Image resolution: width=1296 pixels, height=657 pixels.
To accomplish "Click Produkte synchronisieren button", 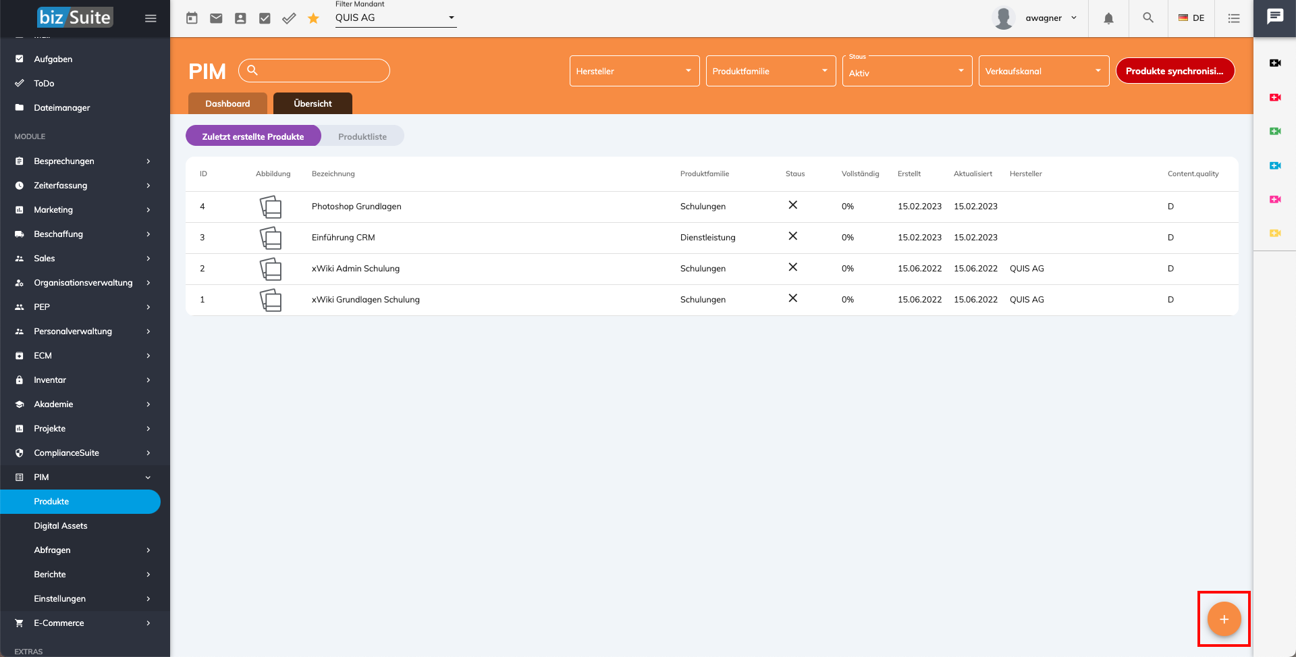I will [1175, 71].
